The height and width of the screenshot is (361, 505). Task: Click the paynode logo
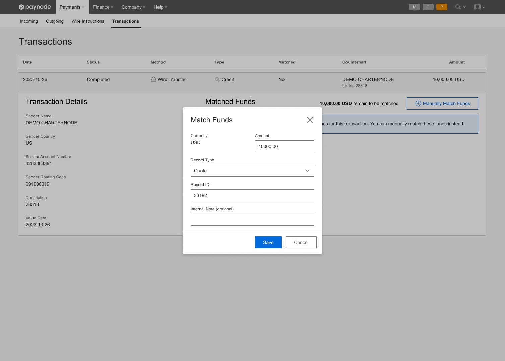(x=35, y=7)
